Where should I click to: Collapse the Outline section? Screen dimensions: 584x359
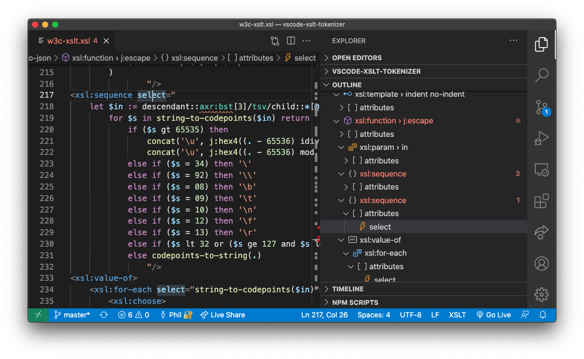pos(346,85)
